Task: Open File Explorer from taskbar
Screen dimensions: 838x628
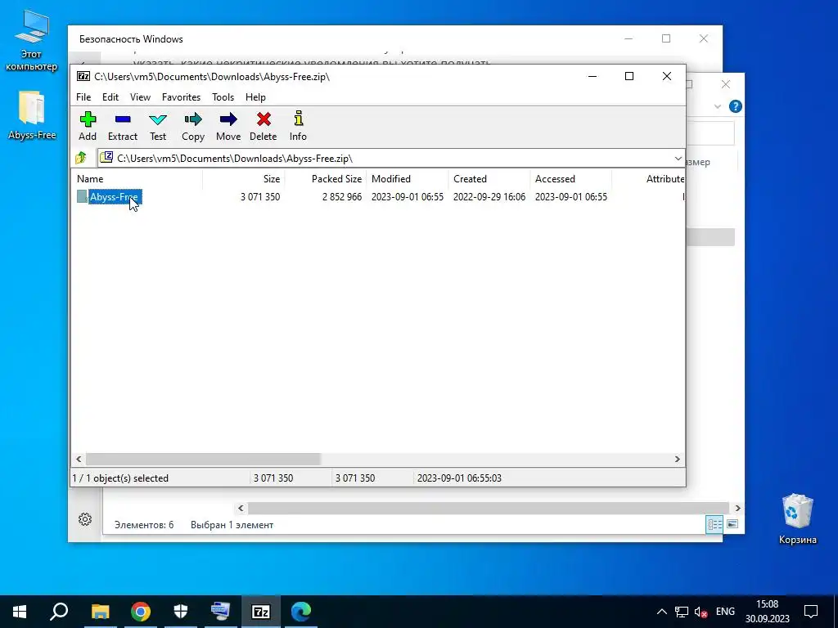Action: pos(100,612)
